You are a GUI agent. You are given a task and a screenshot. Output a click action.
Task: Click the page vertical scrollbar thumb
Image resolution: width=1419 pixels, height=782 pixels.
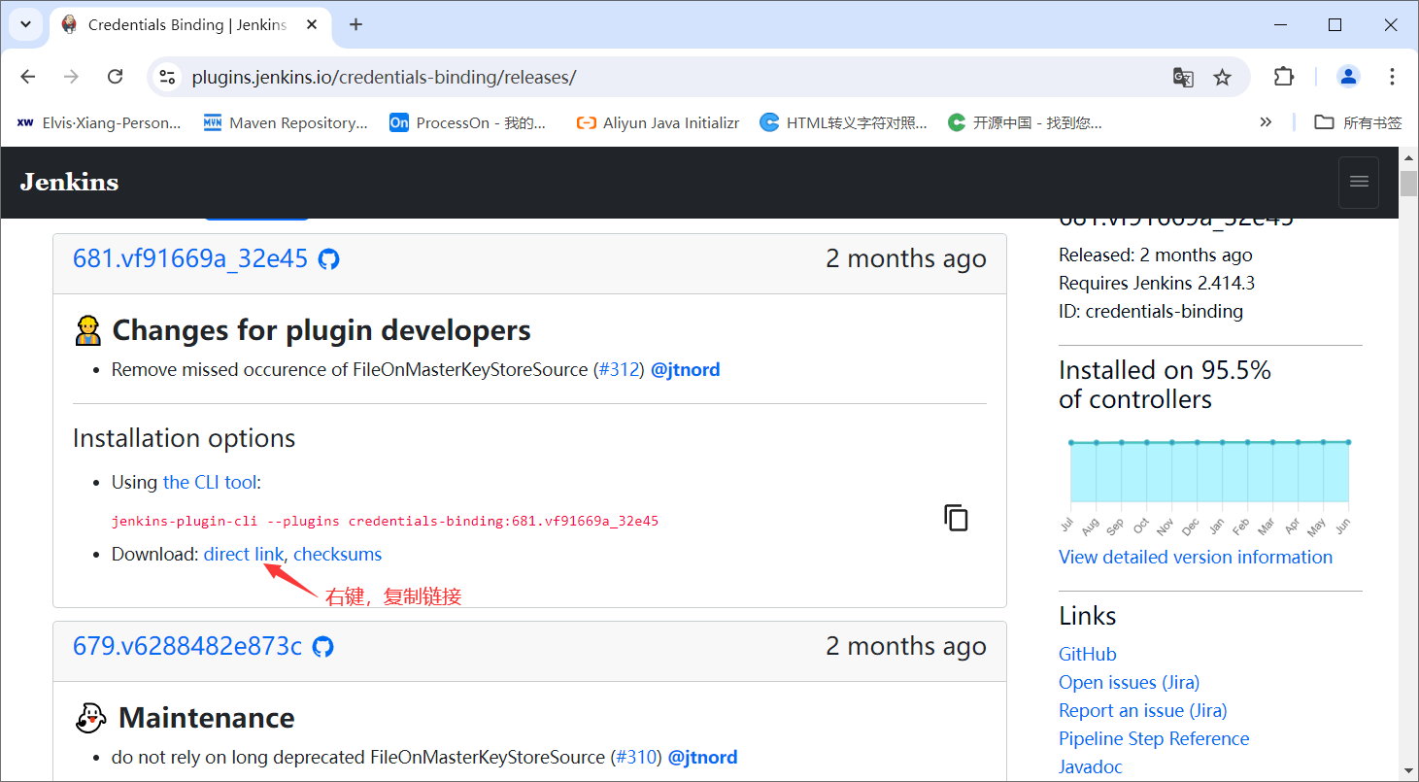[x=1408, y=183]
